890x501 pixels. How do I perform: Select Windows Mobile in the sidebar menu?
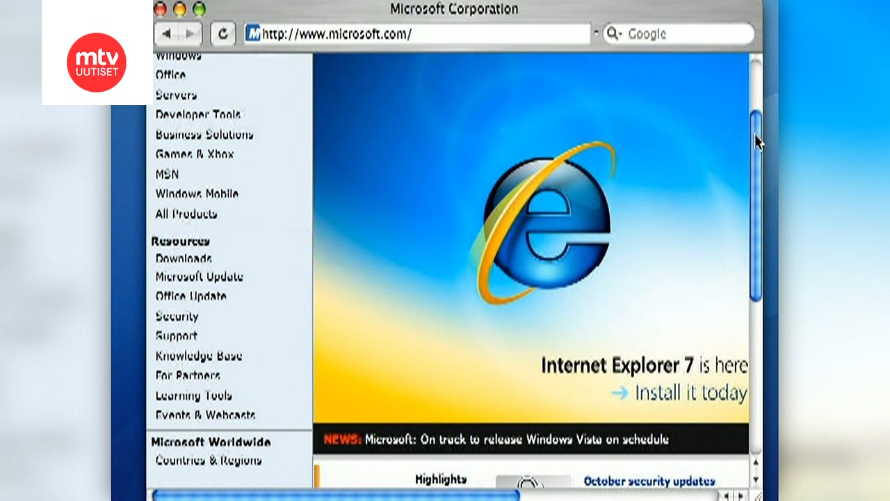click(x=197, y=194)
